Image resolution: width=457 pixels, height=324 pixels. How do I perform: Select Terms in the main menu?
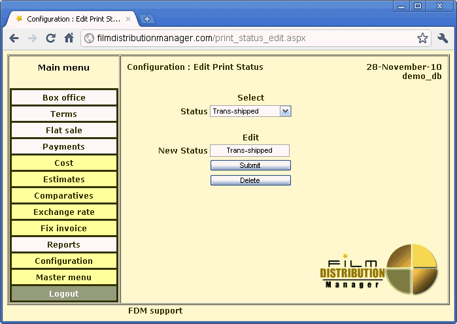pyautogui.click(x=64, y=114)
